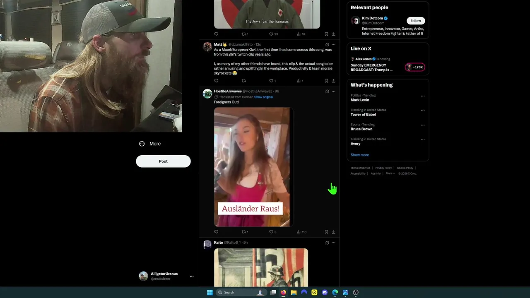Reply to the HostileAirwaves post
530x298 pixels.
pos(216,232)
